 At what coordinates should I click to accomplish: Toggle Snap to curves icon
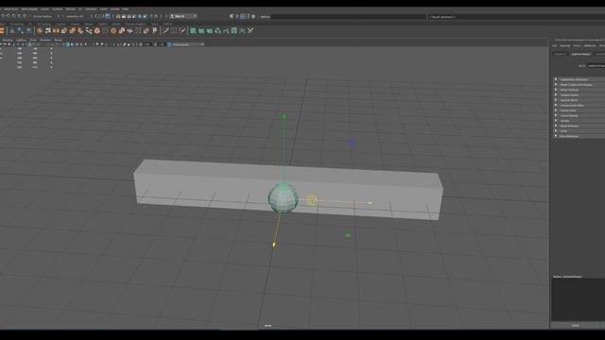click(9, 17)
